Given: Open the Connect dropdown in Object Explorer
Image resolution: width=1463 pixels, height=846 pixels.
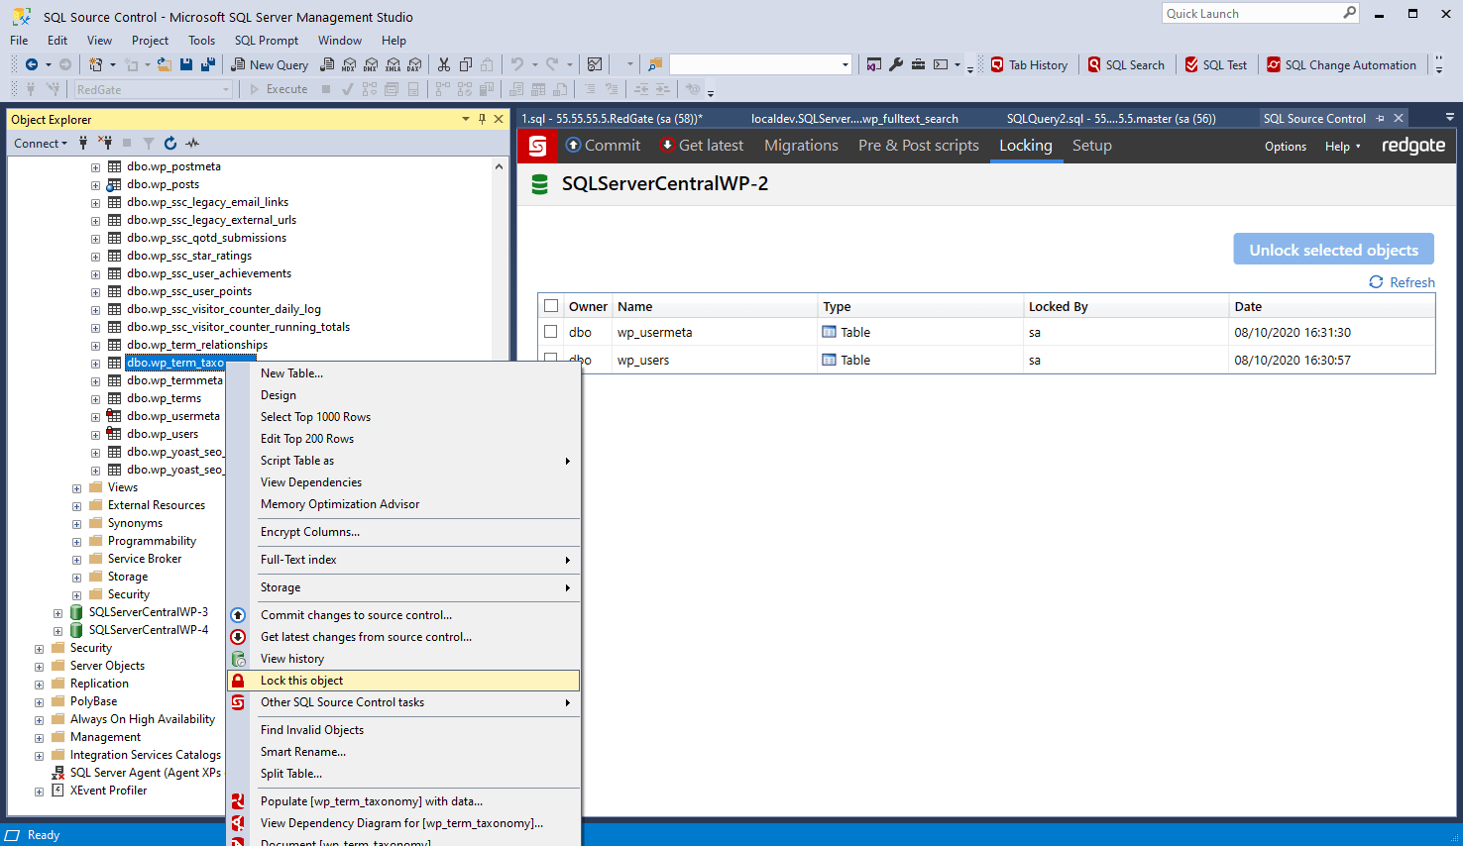Looking at the screenshot, I should click(41, 144).
